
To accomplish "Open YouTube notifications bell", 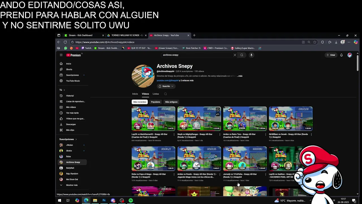I will tap(341, 55).
